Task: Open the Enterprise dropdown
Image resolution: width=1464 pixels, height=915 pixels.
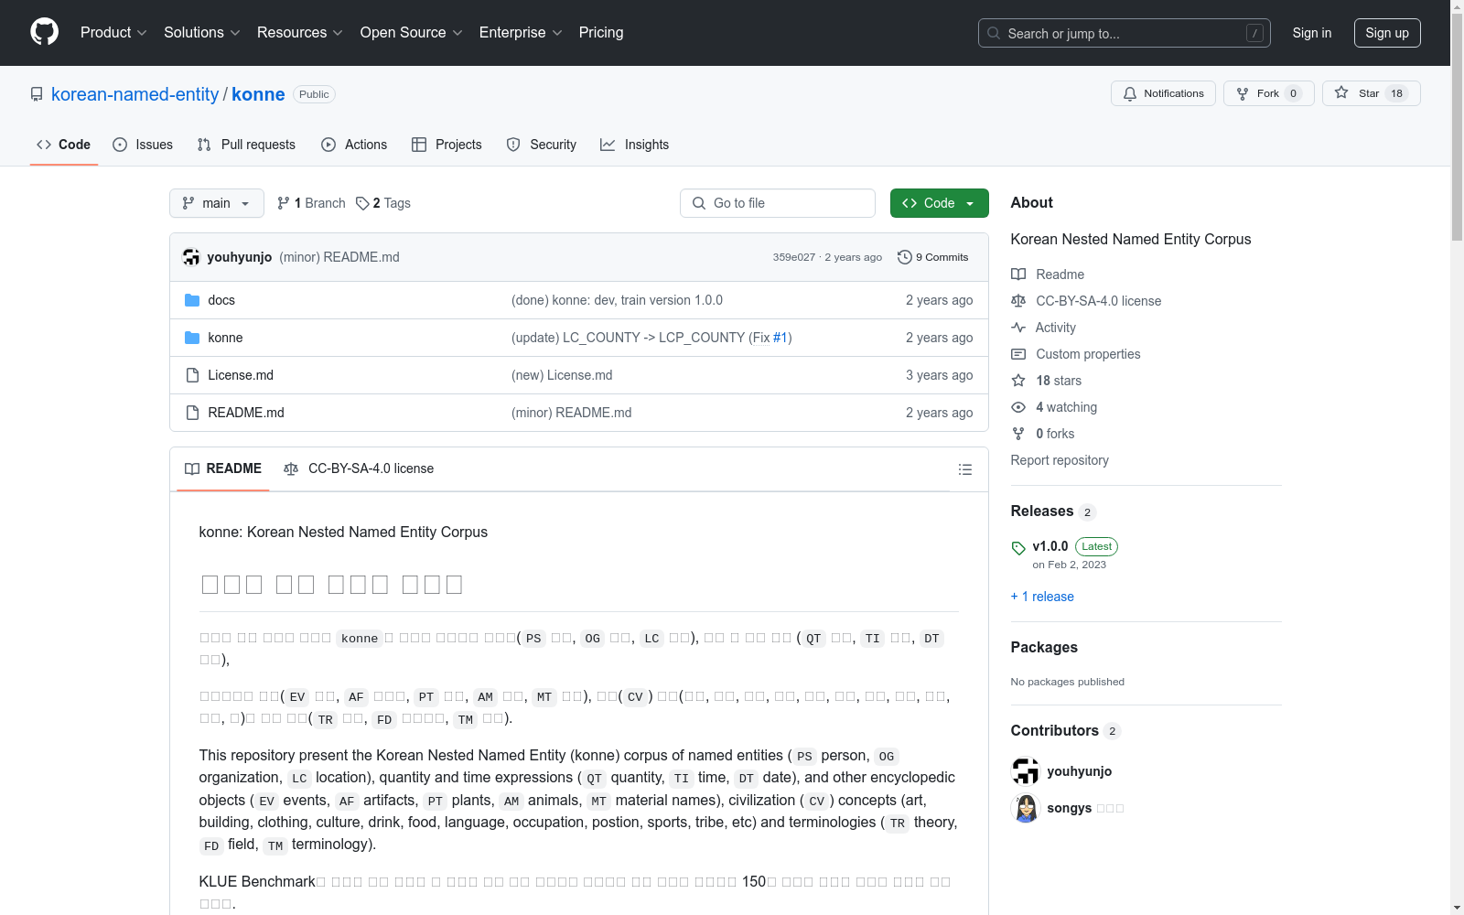Action: coord(521,32)
